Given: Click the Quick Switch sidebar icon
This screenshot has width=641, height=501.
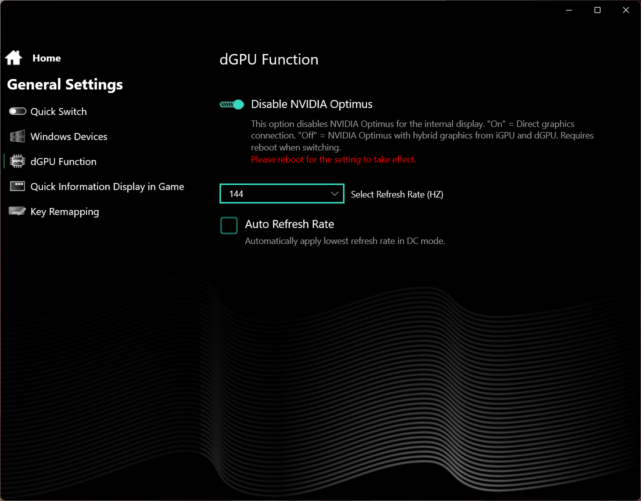Looking at the screenshot, I should [17, 111].
